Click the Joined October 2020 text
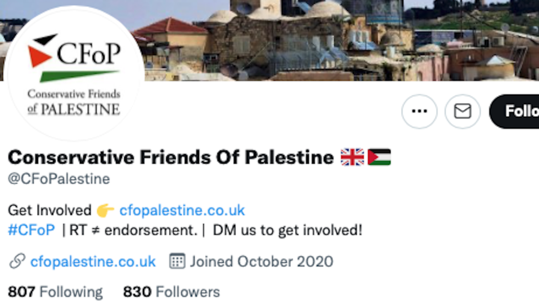This screenshot has width=539, height=303. point(261,261)
